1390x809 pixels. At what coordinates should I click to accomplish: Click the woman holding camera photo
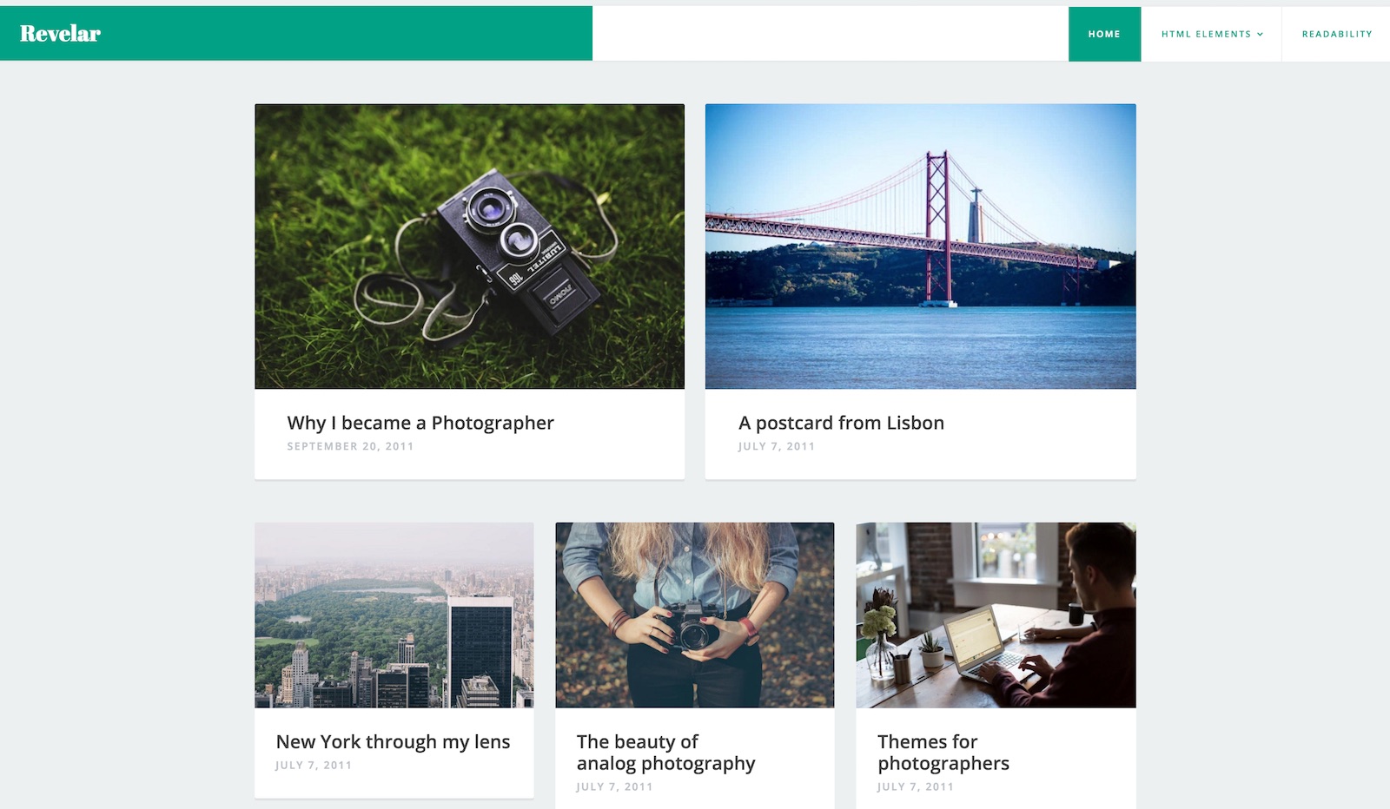[x=694, y=615]
